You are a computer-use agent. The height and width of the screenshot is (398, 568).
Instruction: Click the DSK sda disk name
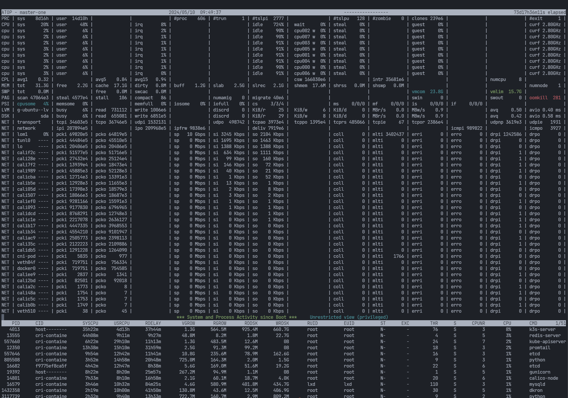pyautogui.click(x=44, y=116)
